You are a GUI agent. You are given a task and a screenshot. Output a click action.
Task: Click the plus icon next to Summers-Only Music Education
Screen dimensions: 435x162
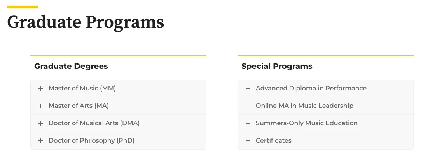coord(248,123)
